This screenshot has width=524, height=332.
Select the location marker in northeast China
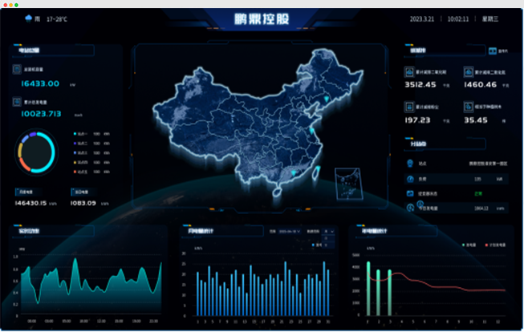[327, 99]
